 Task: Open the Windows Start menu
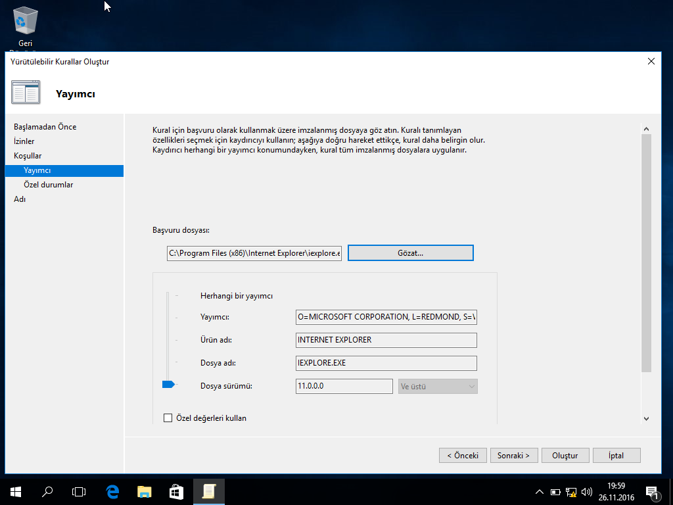[x=15, y=491]
